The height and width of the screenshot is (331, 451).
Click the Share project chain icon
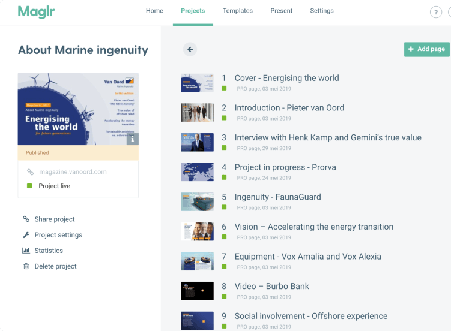(x=26, y=219)
